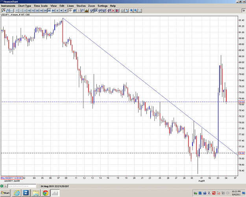Click the chart scroll lock icon at far right
Image resolution: width=246 pixels, height=197 pixels.
(x=244, y=11)
